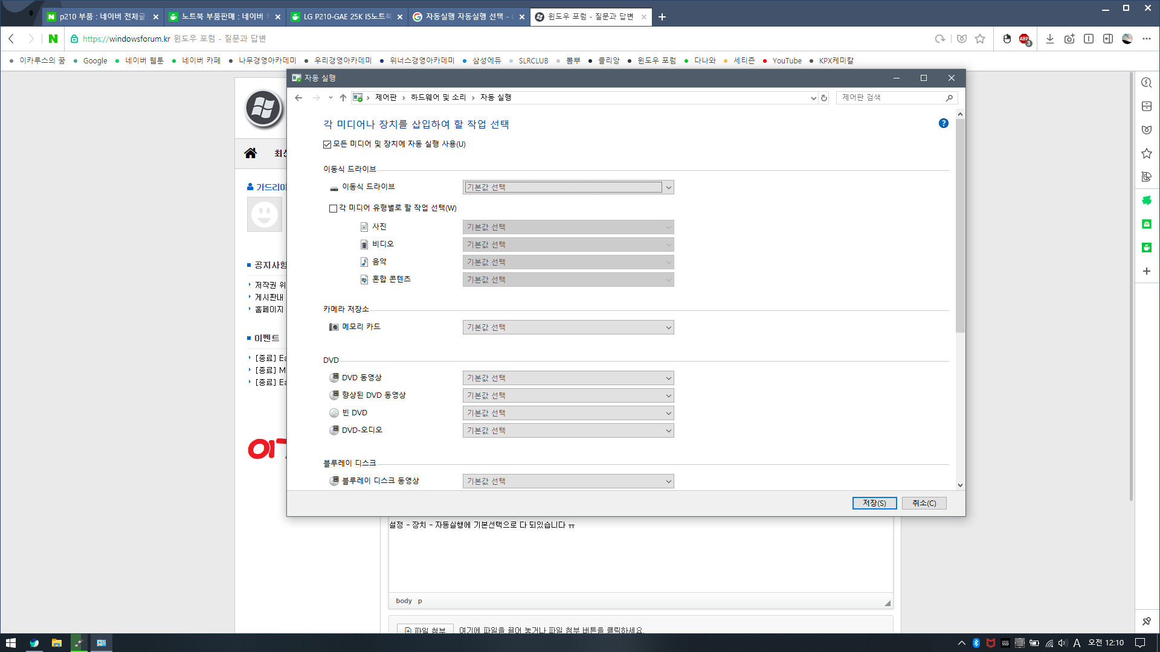The width and height of the screenshot is (1160, 652).
Task: Click the 취소(C) cancel button
Action: click(924, 503)
